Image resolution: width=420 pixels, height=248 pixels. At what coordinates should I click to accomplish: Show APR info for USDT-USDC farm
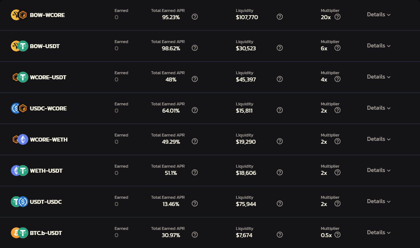tap(195, 203)
